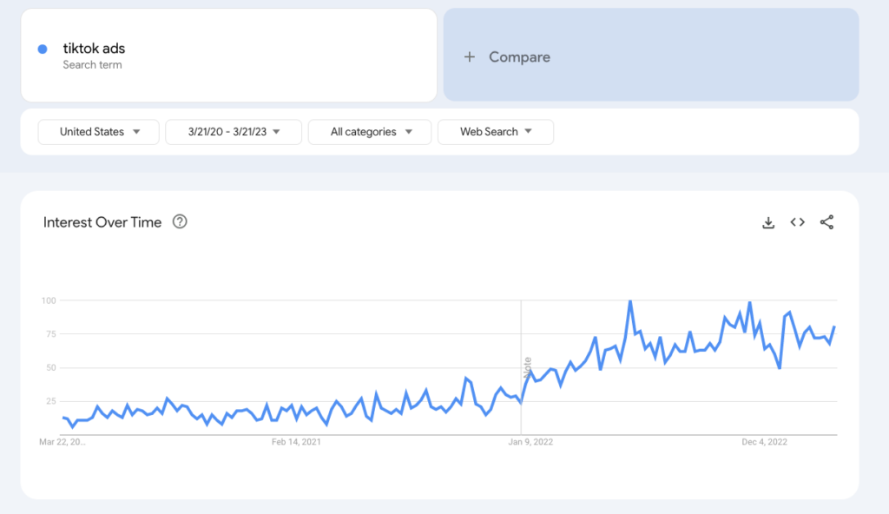Share the Interest Over Time chart
Screen dimensions: 889x514
(x=826, y=222)
